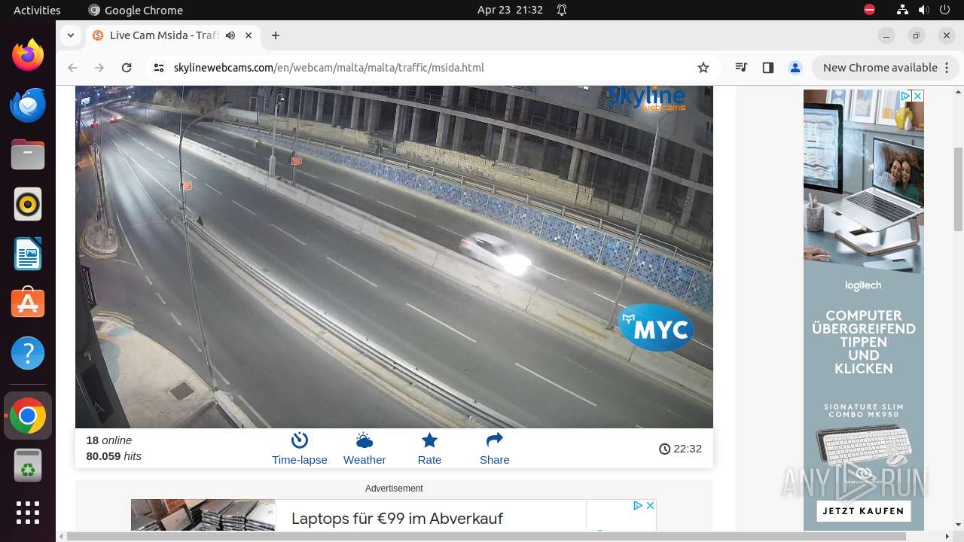Open Chrome media controls
The width and height of the screenshot is (964, 542).
741,68
